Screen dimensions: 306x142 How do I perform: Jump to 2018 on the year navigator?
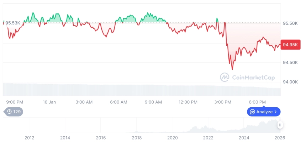click(x=137, y=137)
